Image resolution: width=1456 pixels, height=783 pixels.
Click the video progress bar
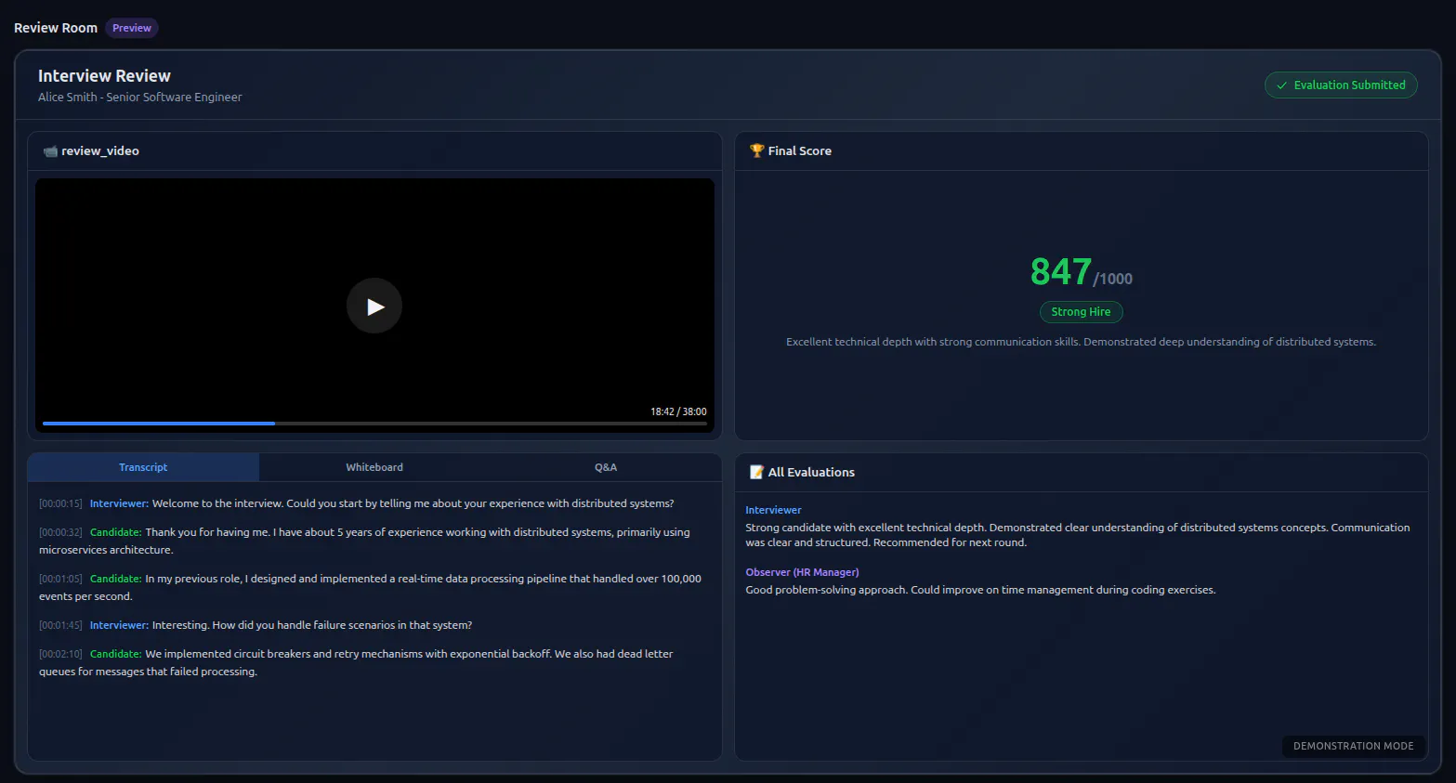(374, 424)
